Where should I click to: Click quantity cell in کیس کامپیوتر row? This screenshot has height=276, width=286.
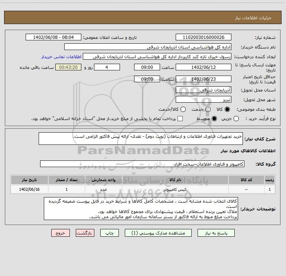click(x=66, y=189)
